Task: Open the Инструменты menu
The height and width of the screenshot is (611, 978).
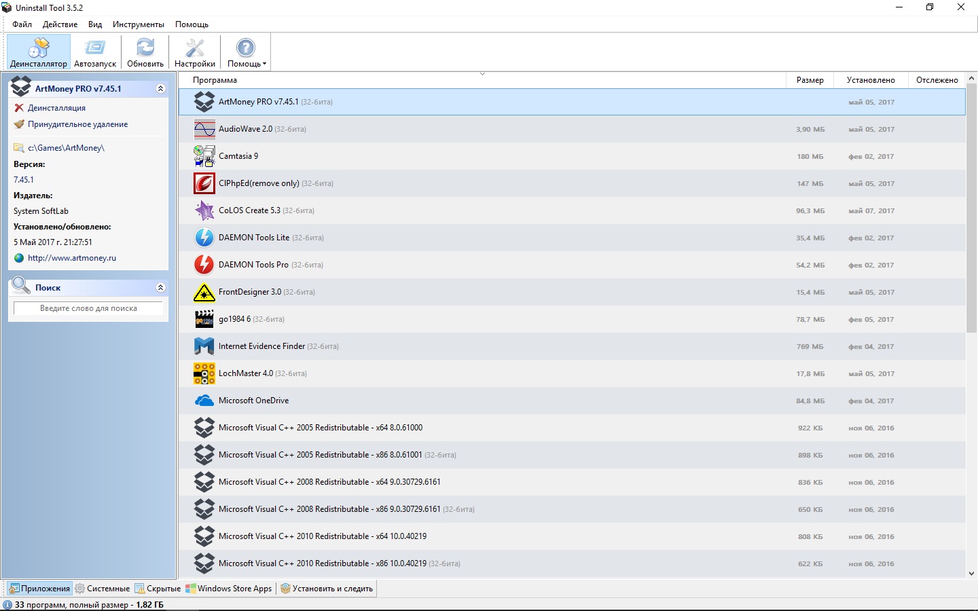Action: [139, 24]
